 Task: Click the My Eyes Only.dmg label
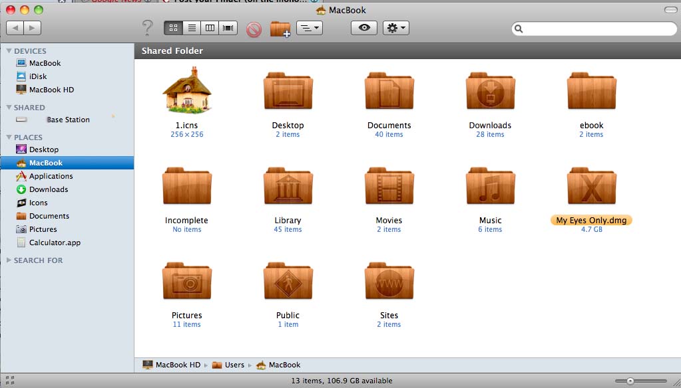click(591, 220)
